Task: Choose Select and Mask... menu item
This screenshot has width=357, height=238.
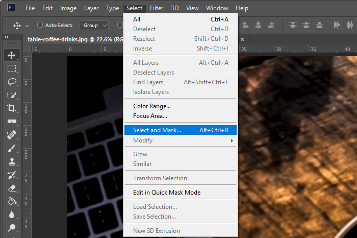Action: click(181, 130)
